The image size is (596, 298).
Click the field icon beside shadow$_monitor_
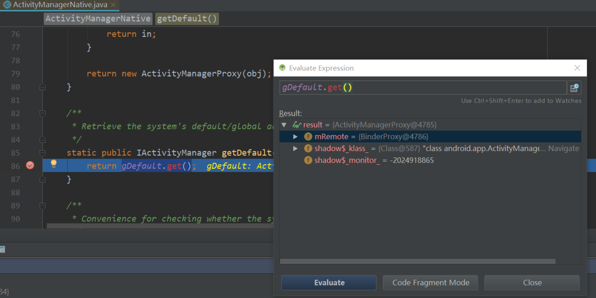click(308, 161)
